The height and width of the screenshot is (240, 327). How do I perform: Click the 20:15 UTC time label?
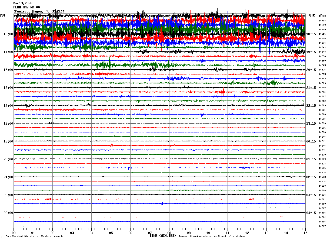pos(311,70)
